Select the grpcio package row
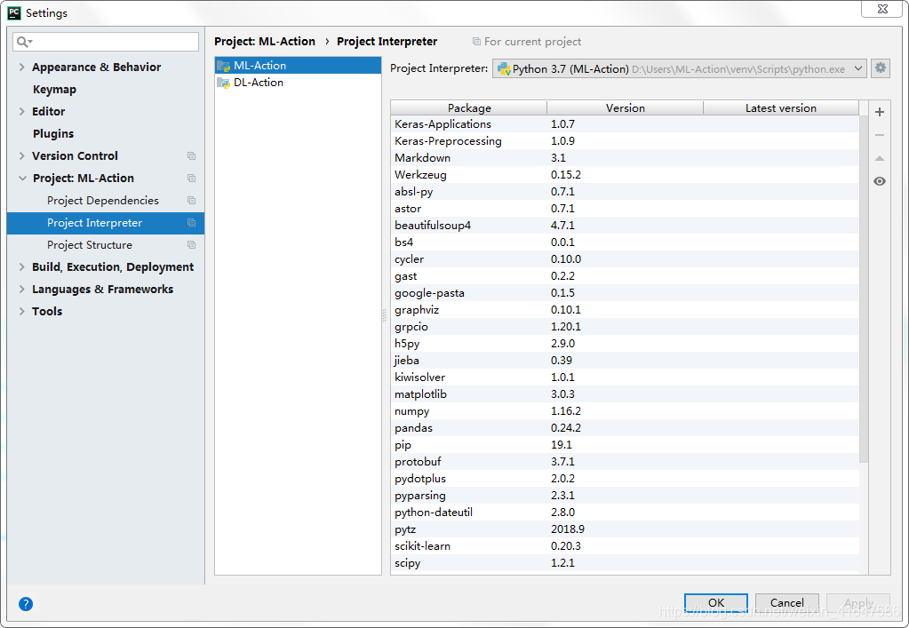The height and width of the screenshot is (628, 909). point(625,326)
